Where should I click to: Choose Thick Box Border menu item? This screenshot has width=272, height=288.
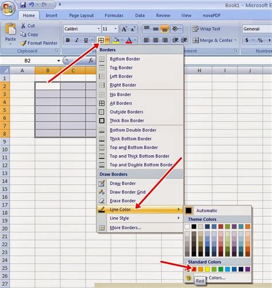click(x=140, y=120)
